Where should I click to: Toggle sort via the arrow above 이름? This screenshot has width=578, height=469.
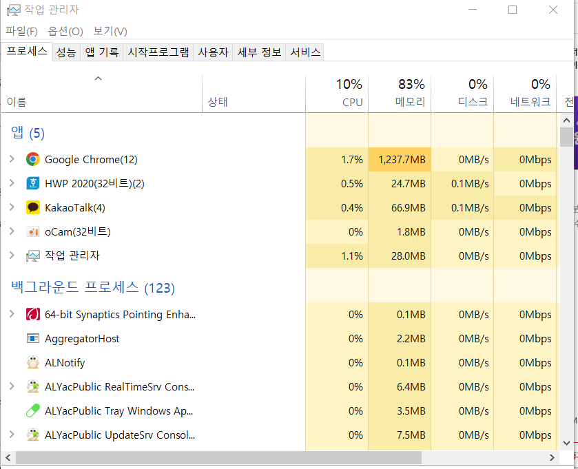[98, 79]
